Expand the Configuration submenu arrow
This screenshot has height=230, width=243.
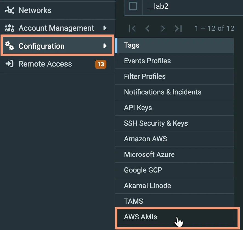[105, 46]
